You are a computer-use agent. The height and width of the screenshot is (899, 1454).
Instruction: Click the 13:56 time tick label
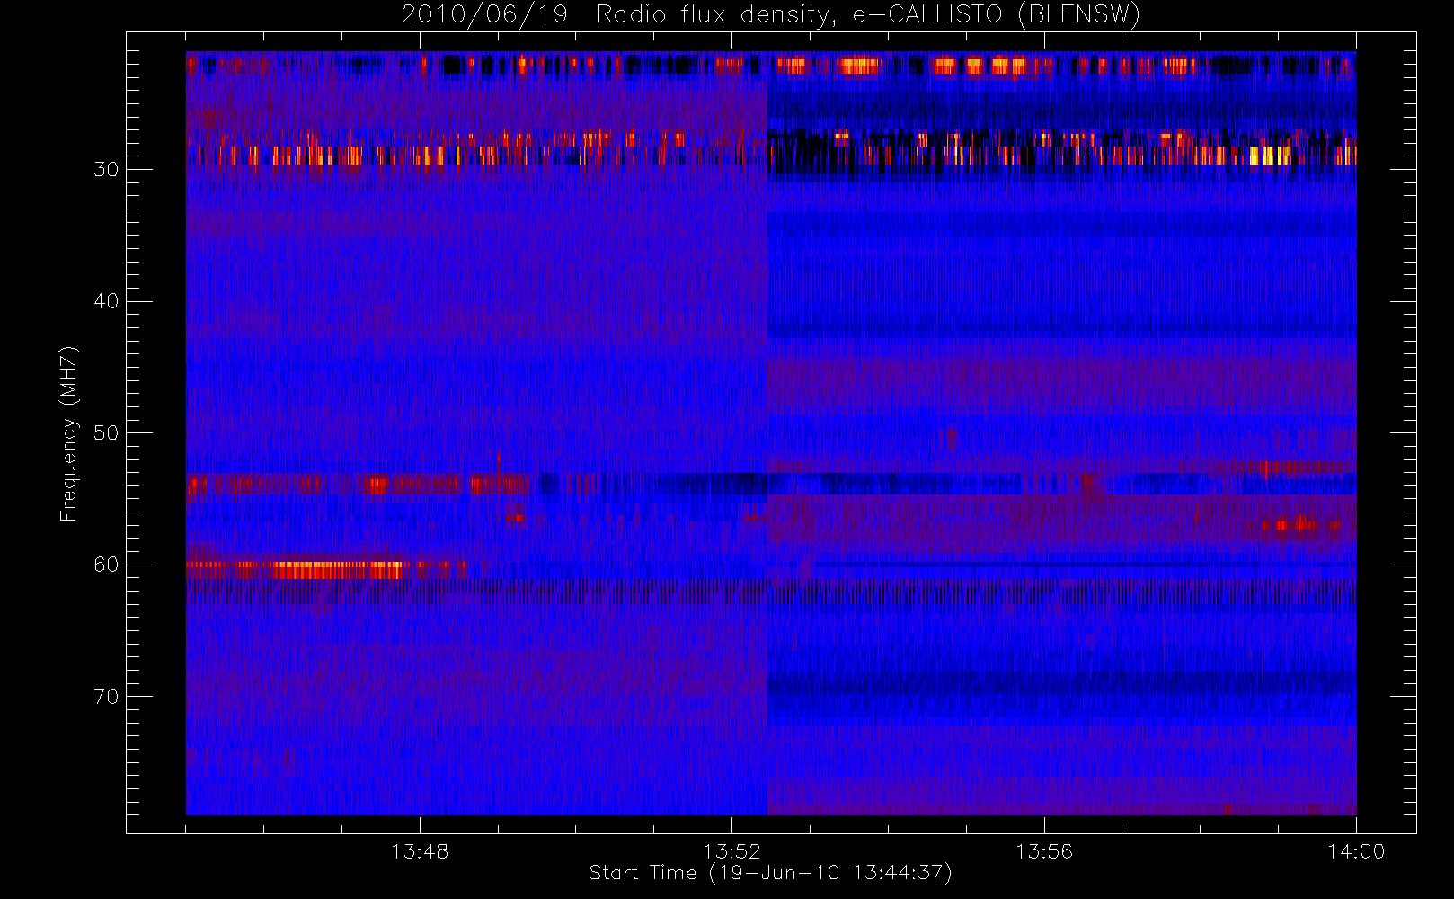1044,851
